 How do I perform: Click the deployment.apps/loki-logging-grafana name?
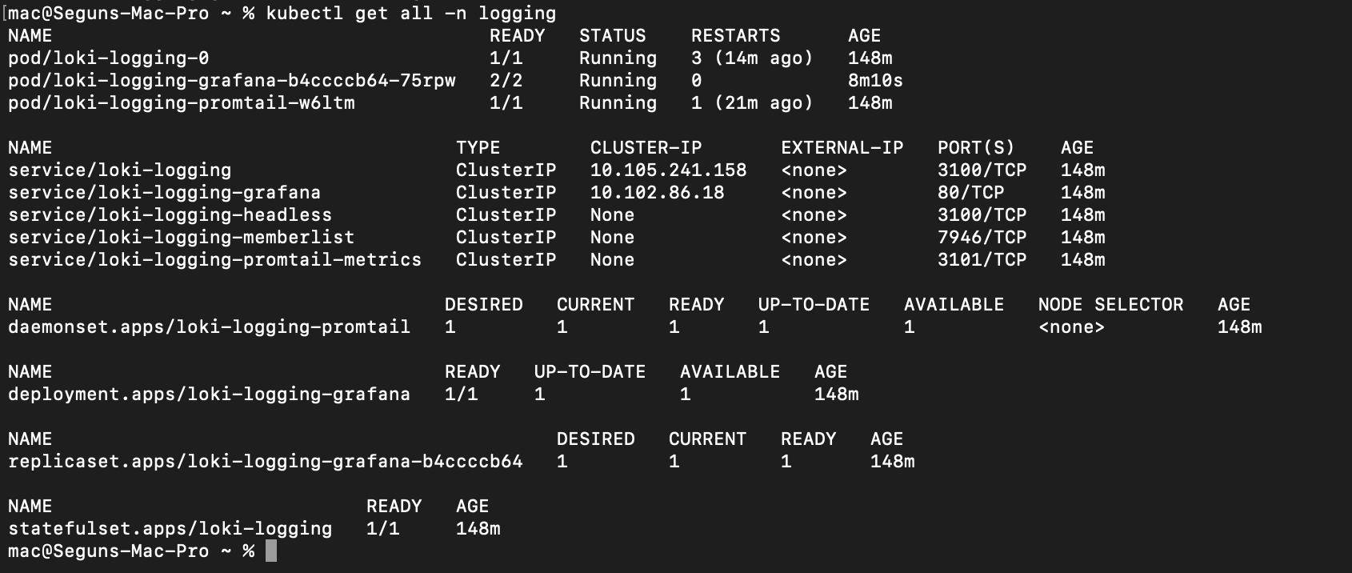209,395
